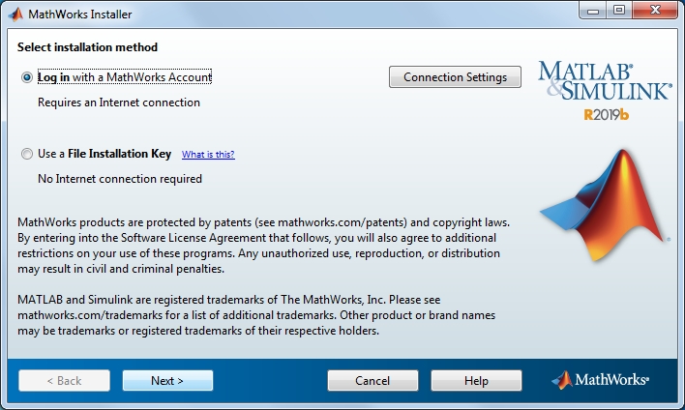Click the What is this? link
The height and width of the screenshot is (410, 685).
pyautogui.click(x=208, y=155)
